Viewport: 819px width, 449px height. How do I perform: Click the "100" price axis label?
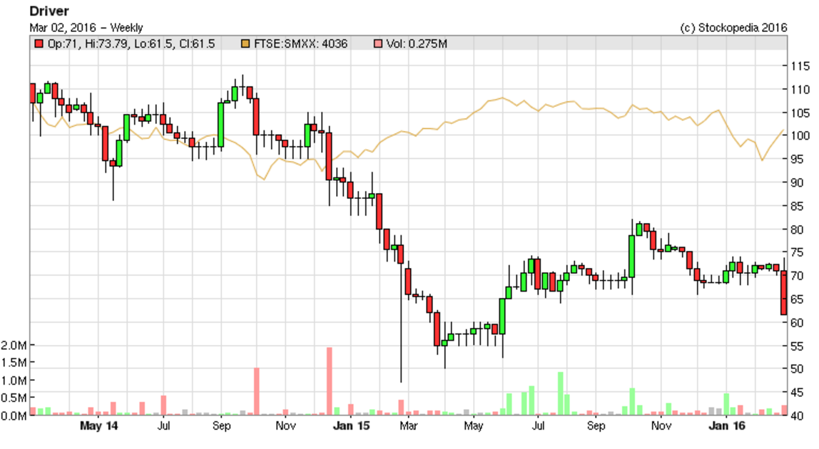coord(800,135)
